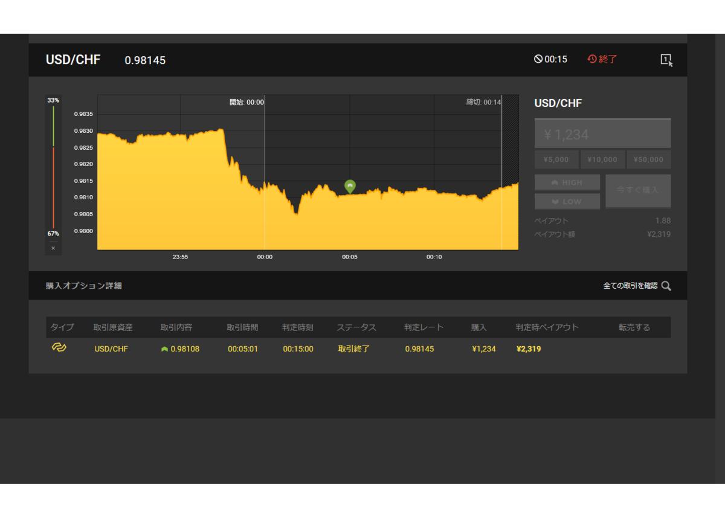Choose the ¥10,000 preset amount

pos(602,159)
